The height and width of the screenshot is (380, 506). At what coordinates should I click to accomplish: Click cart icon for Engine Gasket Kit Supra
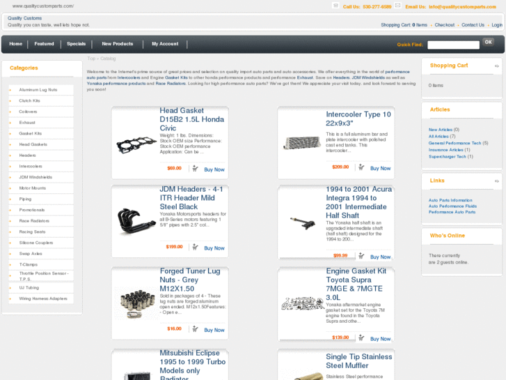coord(361,338)
